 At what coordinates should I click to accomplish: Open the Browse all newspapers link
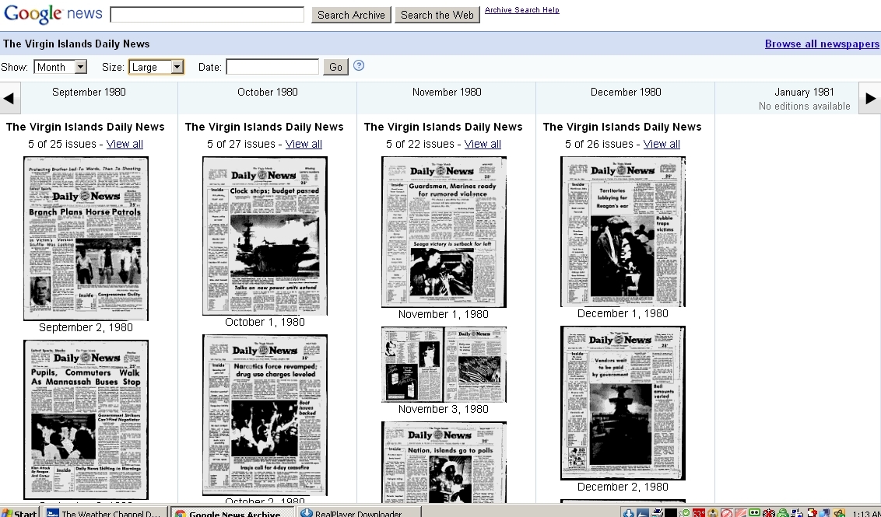(822, 44)
